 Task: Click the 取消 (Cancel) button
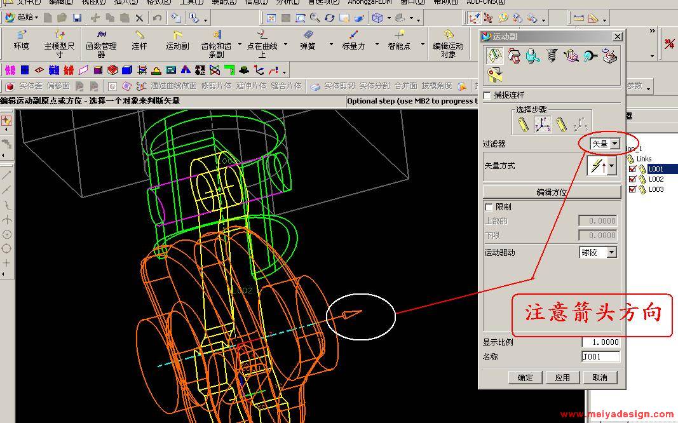click(x=600, y=378)
